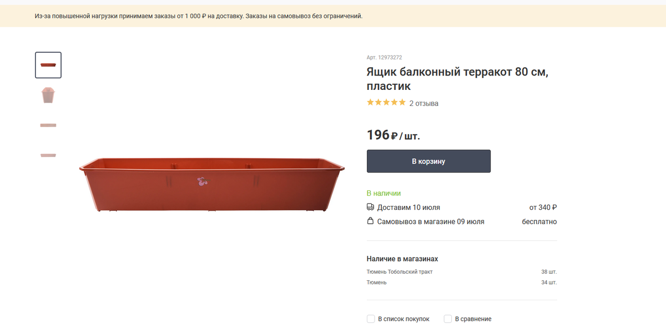Screen dimensions: 666x333
Task: Check the "В список покупок" checkbox
Action: tap(371, 319)
